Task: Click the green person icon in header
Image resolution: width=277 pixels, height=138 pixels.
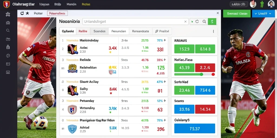Action: 262,4
